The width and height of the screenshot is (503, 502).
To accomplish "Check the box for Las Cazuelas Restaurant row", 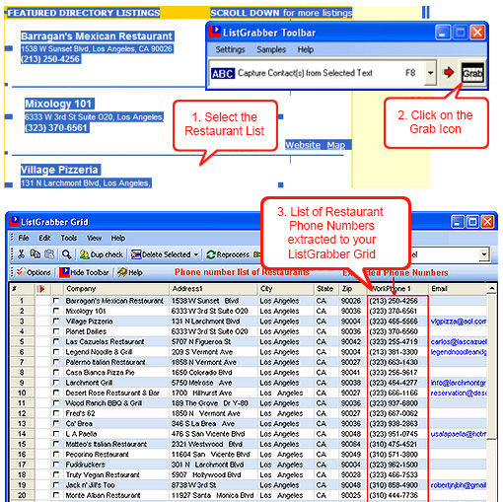I will 56,341.
